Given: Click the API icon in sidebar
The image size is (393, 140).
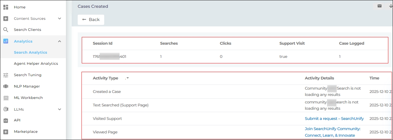Looking at the screenshot, I should pyautogui.click(x=6, y=120).
